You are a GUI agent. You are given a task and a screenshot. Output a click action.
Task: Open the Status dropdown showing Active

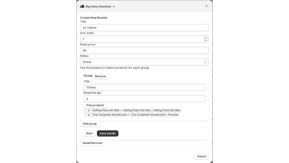click(144, 62)
